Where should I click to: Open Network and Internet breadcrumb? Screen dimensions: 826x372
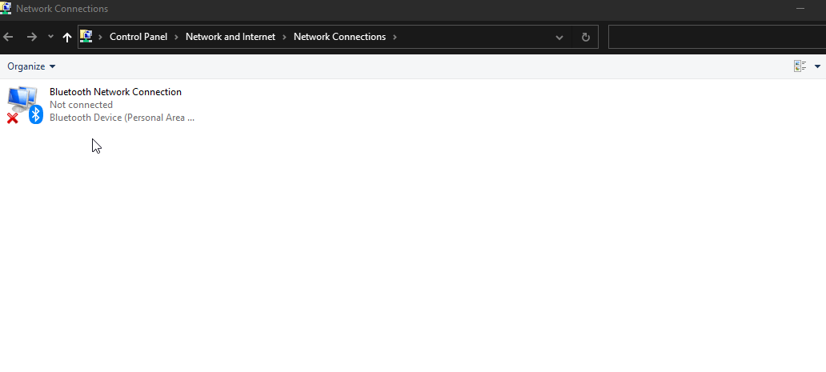point(231,37)
